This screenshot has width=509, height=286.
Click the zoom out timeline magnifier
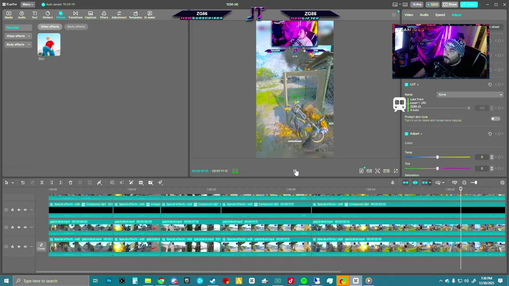[464, 183]
